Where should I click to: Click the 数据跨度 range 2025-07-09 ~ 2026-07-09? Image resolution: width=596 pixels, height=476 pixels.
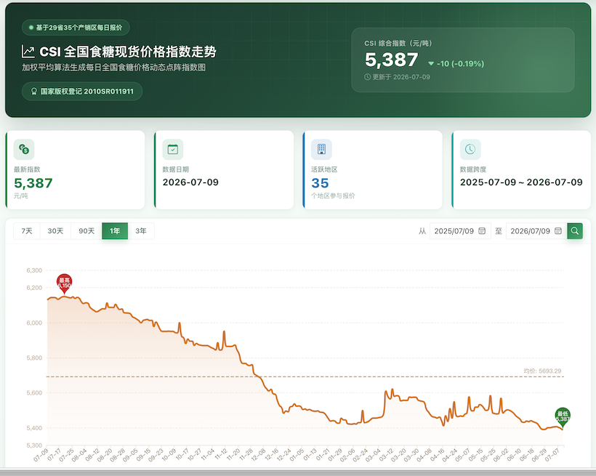pos(521,182)
